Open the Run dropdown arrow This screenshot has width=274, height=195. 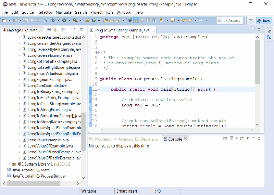(x=70, y=21)
